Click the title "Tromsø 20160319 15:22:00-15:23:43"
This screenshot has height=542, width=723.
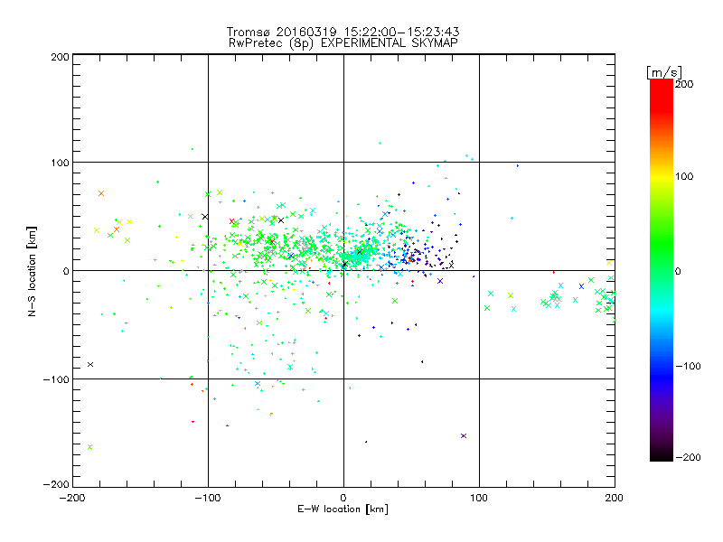(343, 32)
